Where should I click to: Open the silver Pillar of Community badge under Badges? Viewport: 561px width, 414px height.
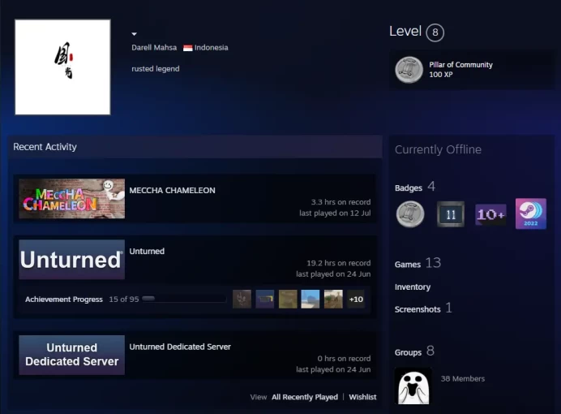410,214
